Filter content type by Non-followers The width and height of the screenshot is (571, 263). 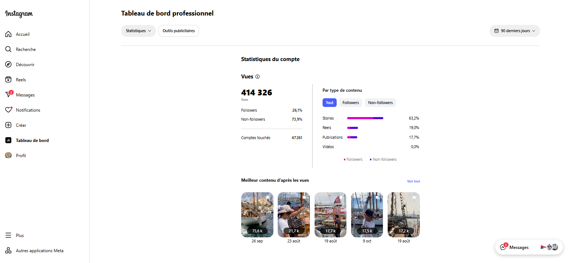click(380, 103)
